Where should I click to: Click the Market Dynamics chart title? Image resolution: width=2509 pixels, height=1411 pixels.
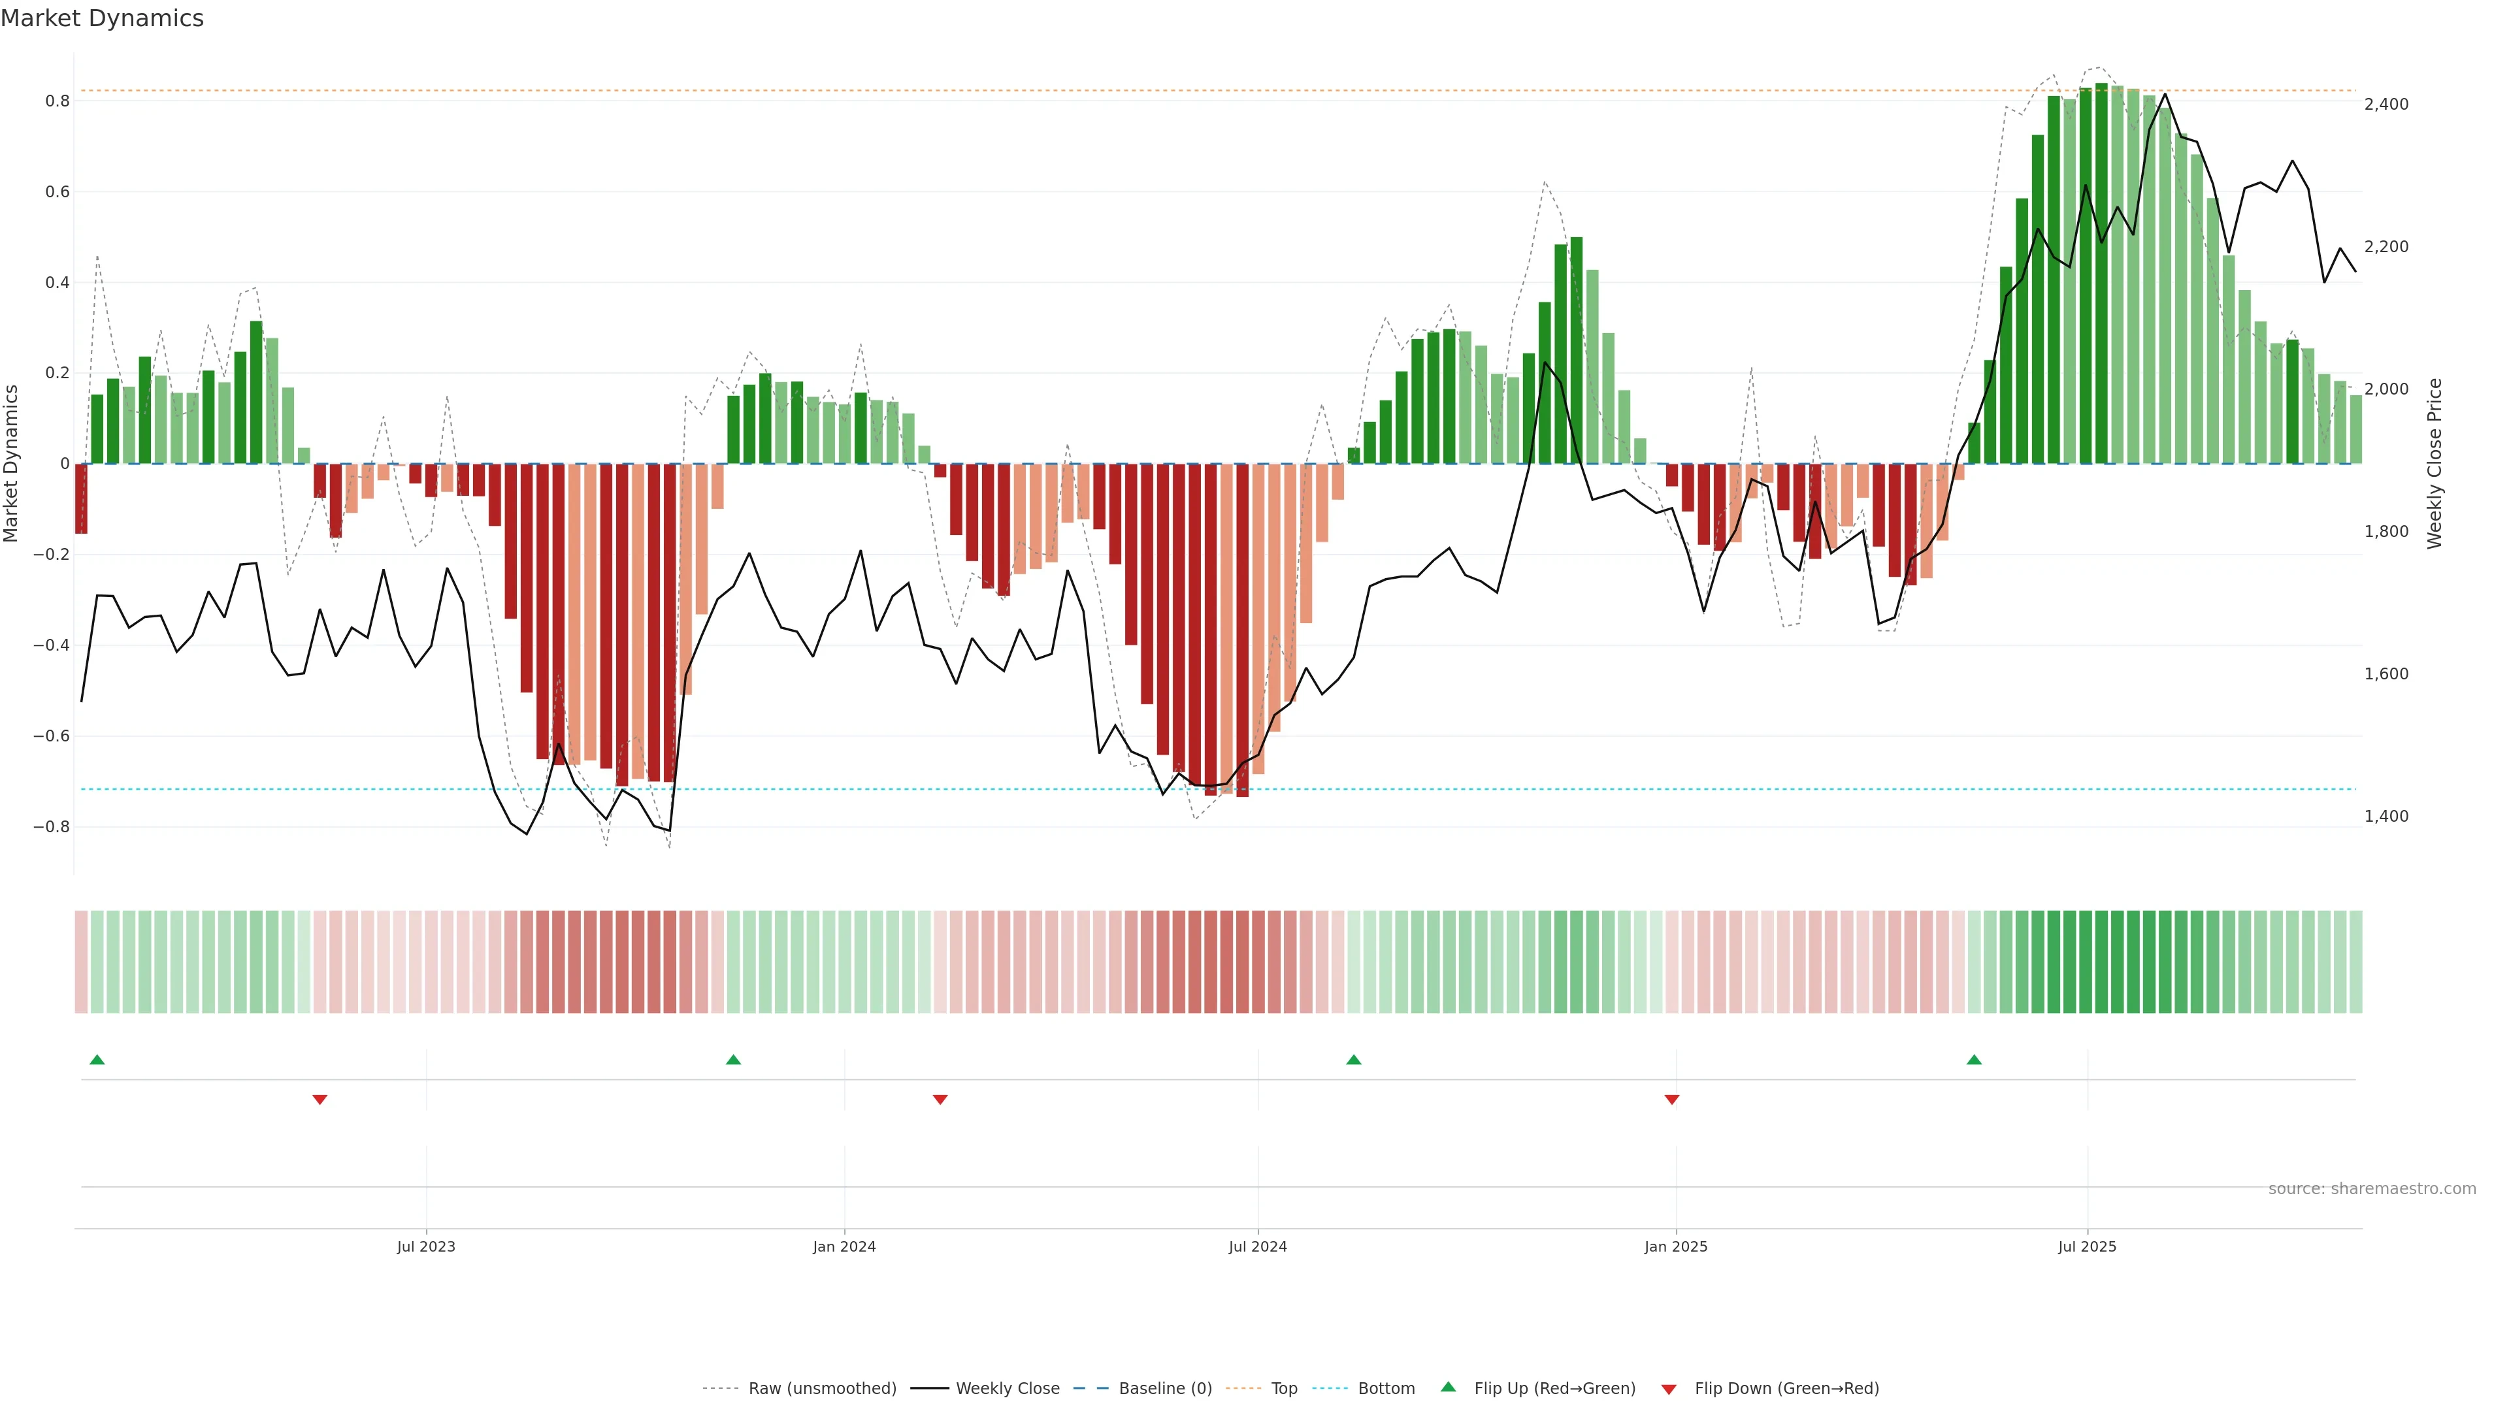click(x=103, y=18)
